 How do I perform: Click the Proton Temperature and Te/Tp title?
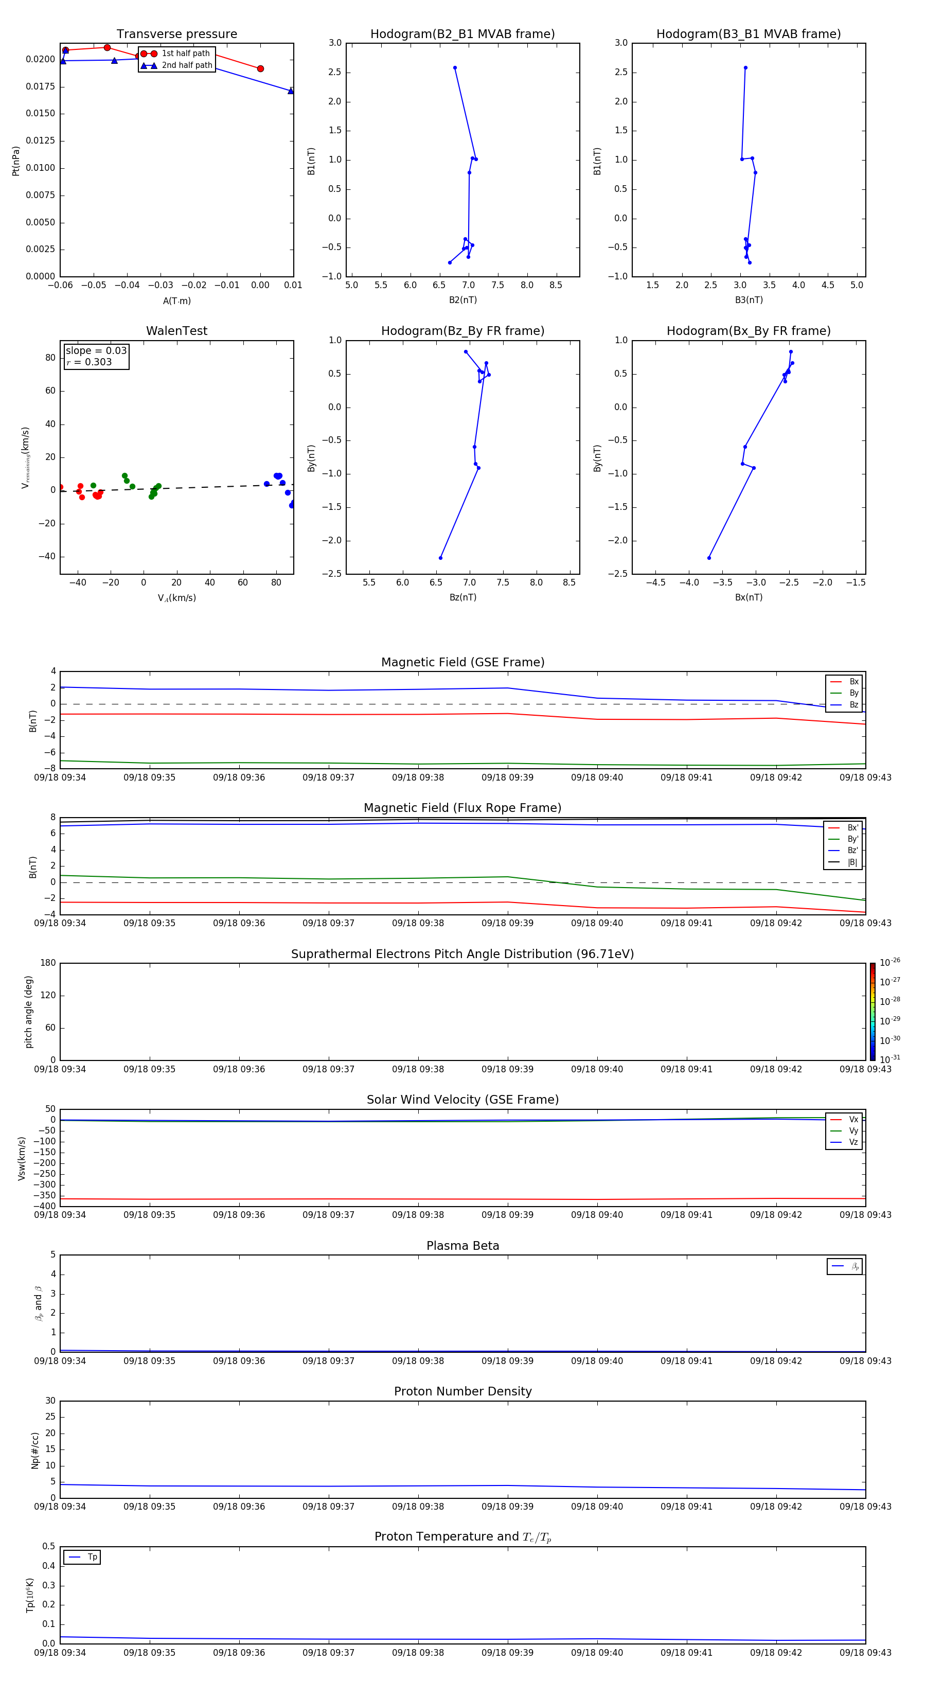pyautogui.click(x=462, y=1537)
